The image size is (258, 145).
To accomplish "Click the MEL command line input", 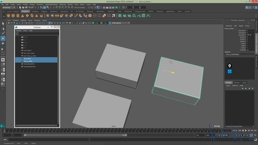I will pyautogui.click(x=49, y=140).
